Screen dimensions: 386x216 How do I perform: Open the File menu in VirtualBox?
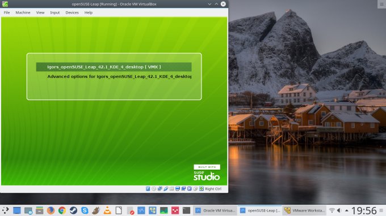coord(7,12)
